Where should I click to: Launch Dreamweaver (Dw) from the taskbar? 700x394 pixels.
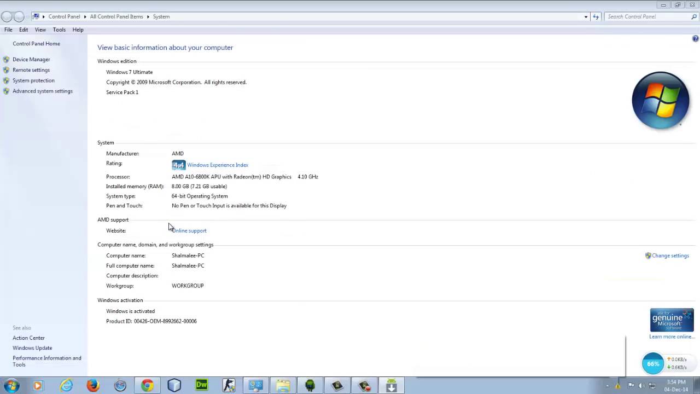201,385
